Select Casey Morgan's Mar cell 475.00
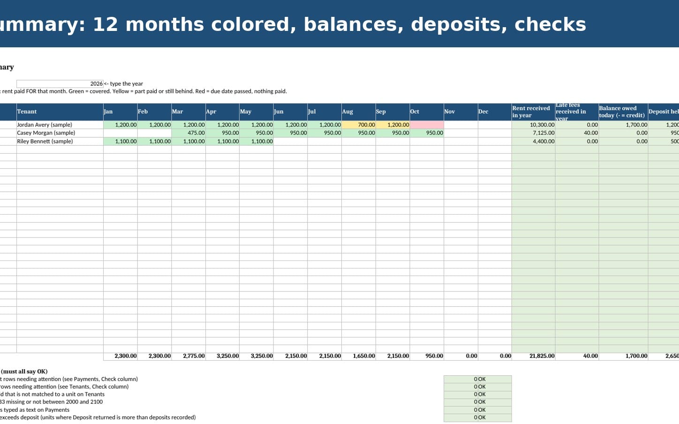The image size is (679, 424). tap(189, 133)
